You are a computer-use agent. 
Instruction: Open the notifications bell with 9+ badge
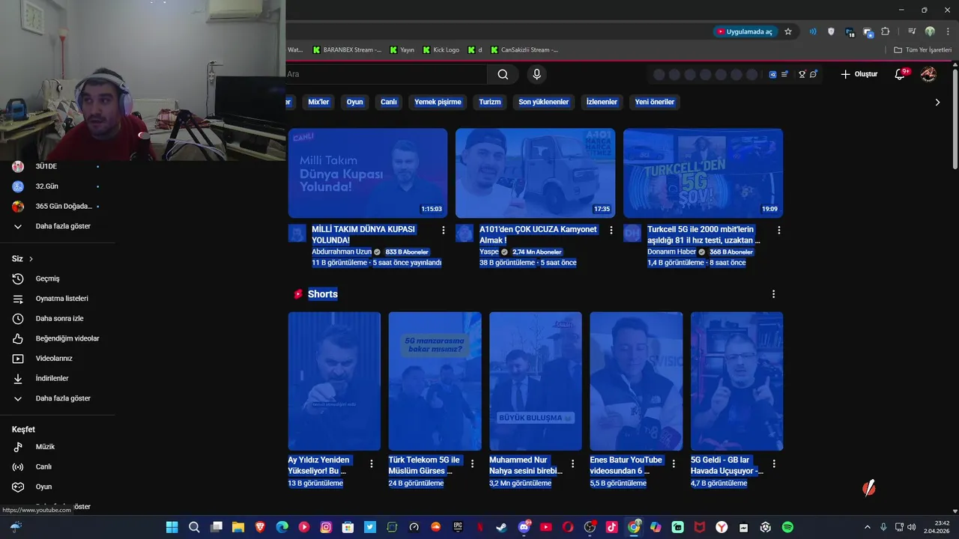click(x=901, y=74)
